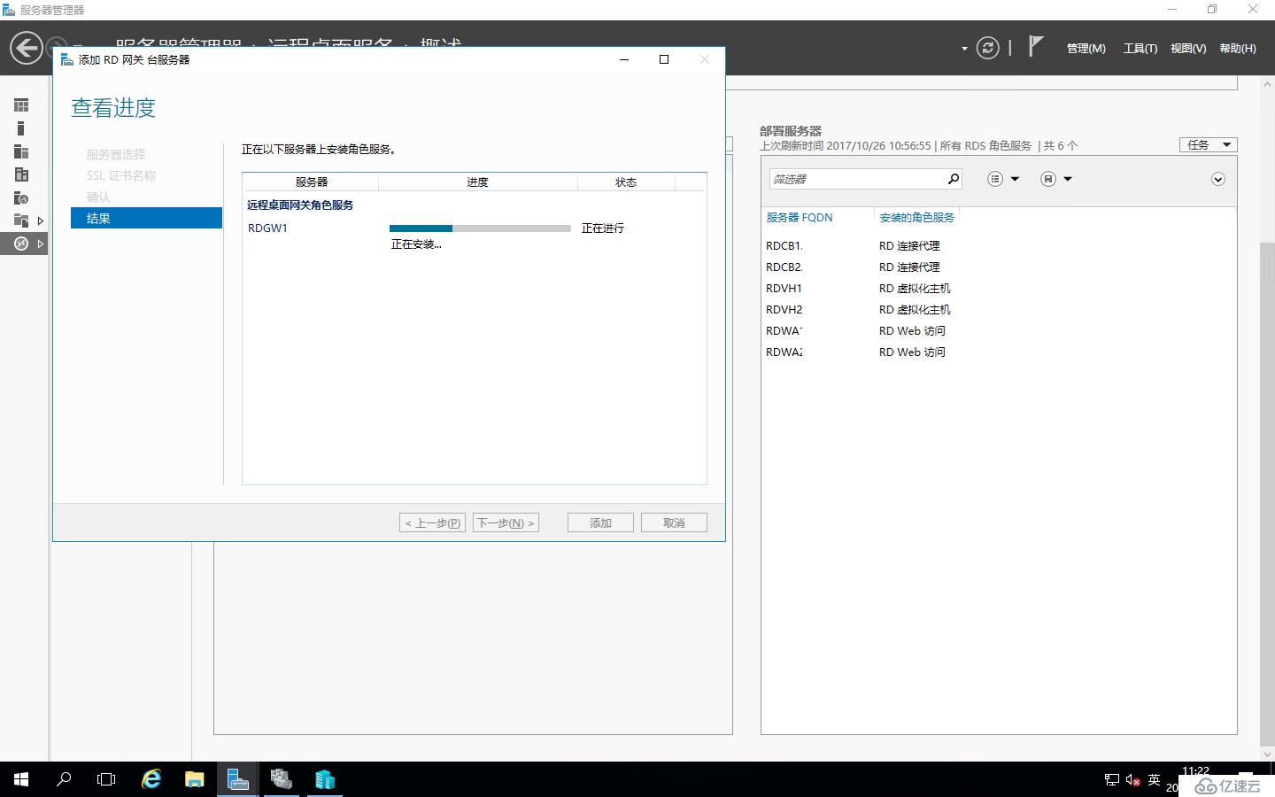
Task: Open the Windows Start menu
Action: [x=21, y=779]
